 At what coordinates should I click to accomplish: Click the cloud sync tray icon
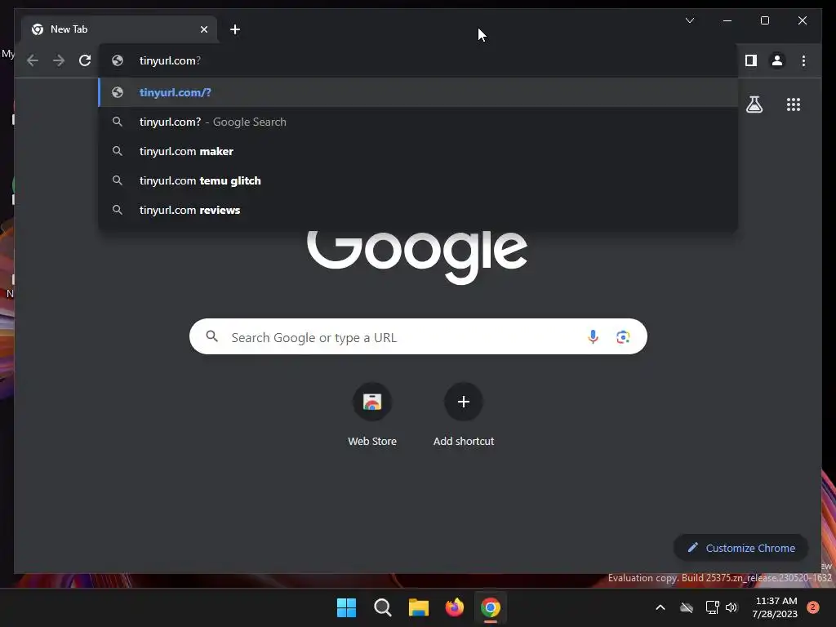click(x=687, y=607)
